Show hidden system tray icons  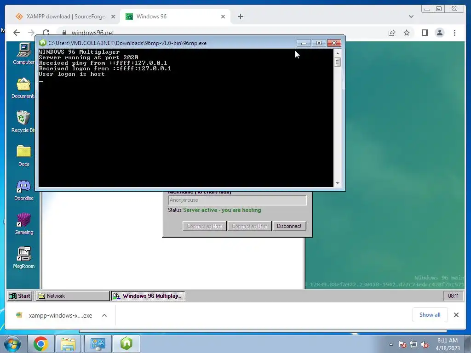click(x=391, y=344)
